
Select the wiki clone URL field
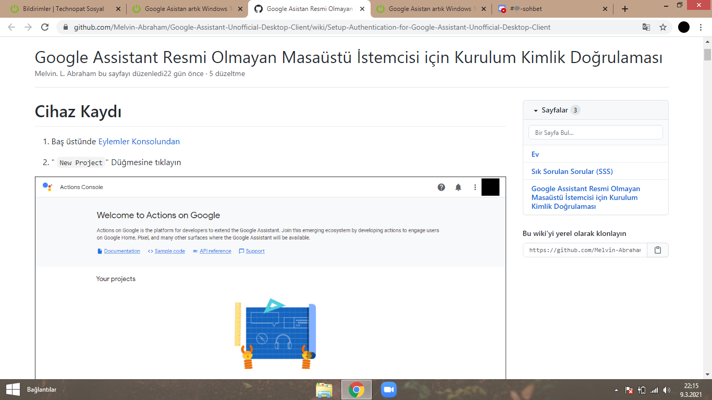point(585,250)
